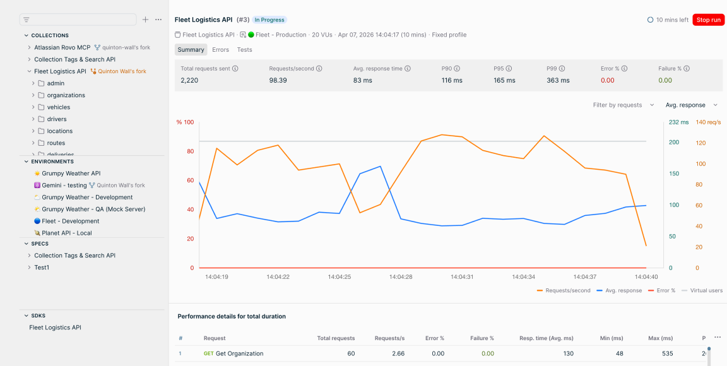This screenshot has width=727, height=366.
Task: Collapse the ENVIRONMENTS section
Action: 26,162
